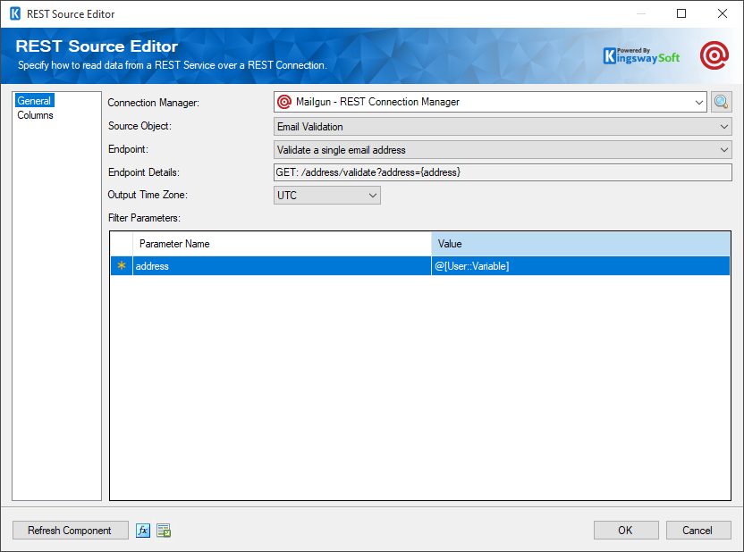Click the connection manager search magnifier icon
Viewport: 744px width, 552px height.
pyautogui.click(x=722, y=102)
